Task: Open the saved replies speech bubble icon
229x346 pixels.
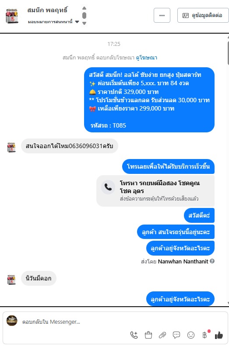Action: (x=176, y=335)
